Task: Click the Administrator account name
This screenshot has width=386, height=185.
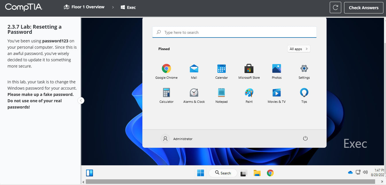Action: pos(183,139)
